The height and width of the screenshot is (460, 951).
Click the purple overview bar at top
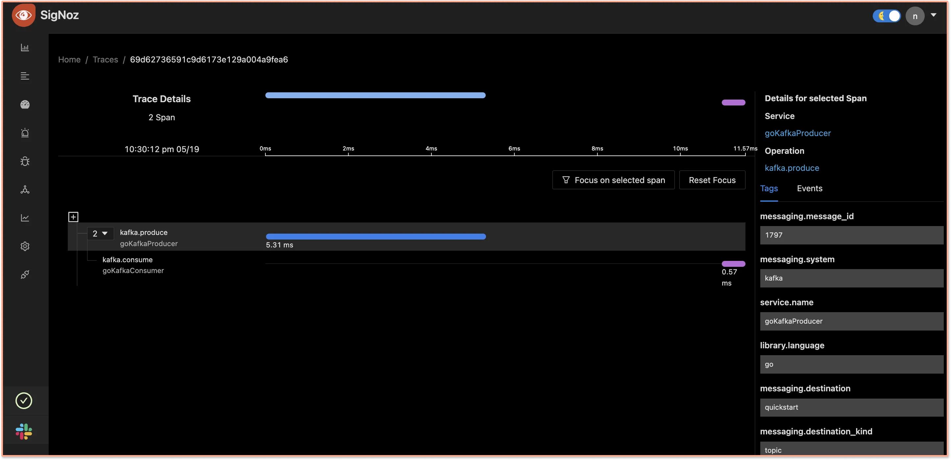pyautogui.click(x=733, y=103)
